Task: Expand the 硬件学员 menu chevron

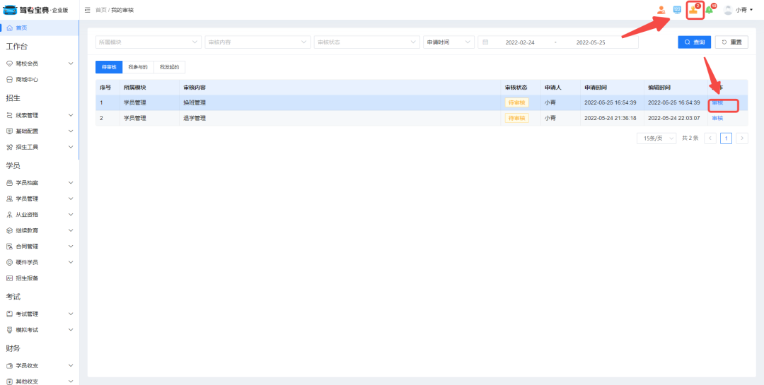Action: click(71, 262)
